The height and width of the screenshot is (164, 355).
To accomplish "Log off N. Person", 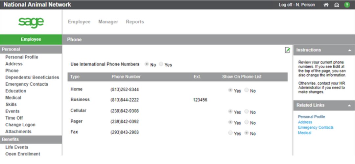I will click(x=296, y=5).
